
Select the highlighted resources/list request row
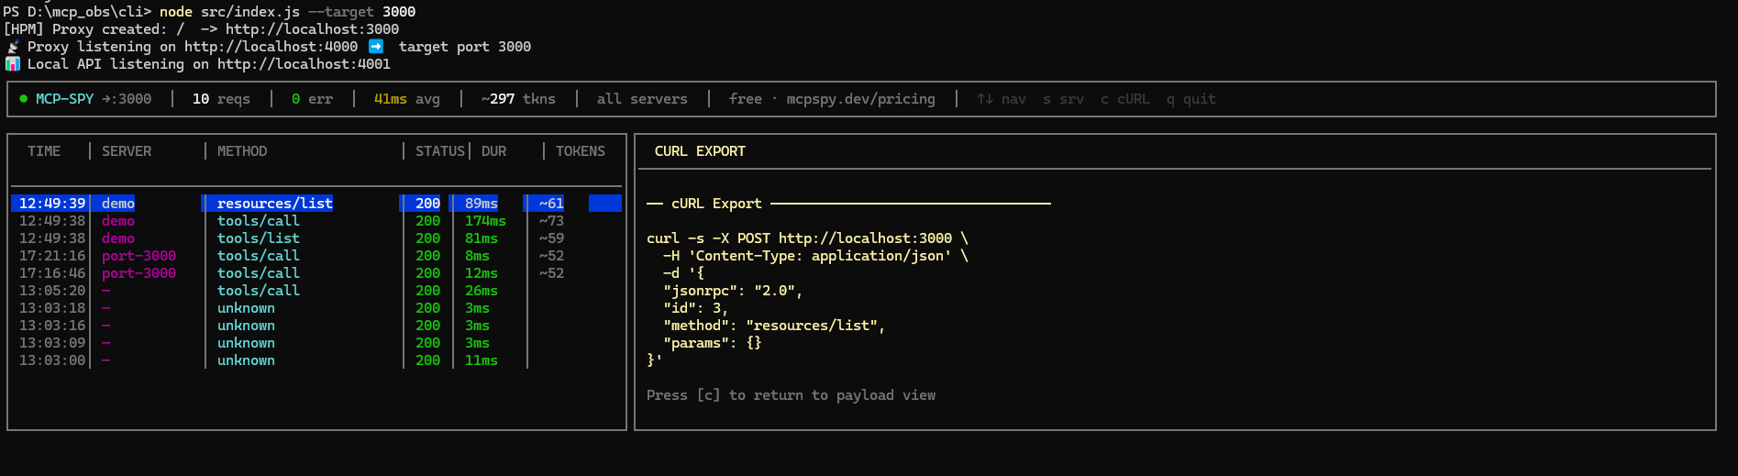(316, 204)
